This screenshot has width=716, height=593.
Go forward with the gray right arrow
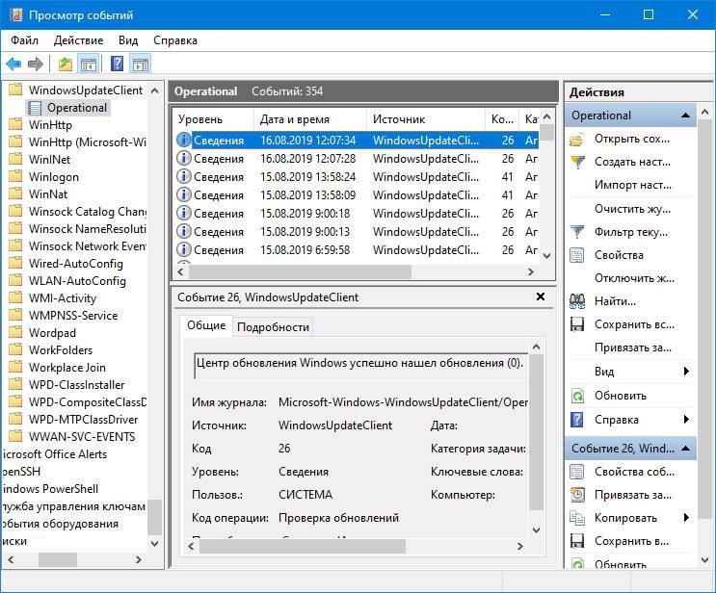click(x=35, y=64)
